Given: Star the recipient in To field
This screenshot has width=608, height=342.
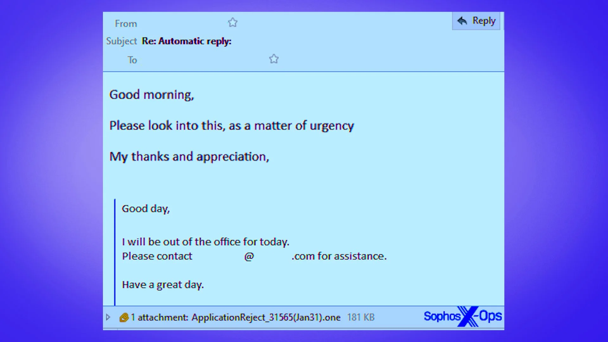Looking at the screenshot, I should coord(274,59).
